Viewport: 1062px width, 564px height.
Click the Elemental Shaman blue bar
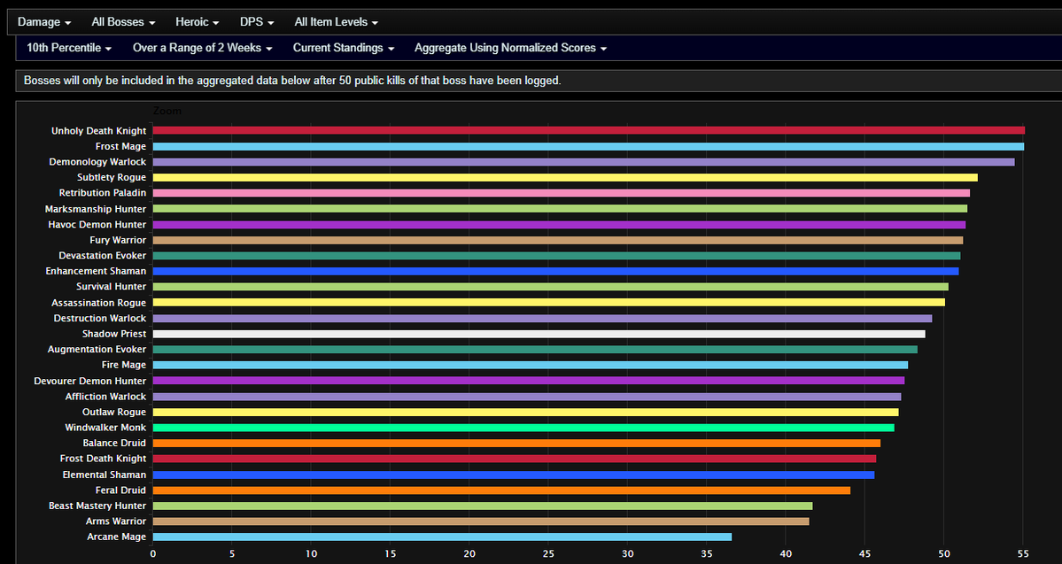(514, 475)
